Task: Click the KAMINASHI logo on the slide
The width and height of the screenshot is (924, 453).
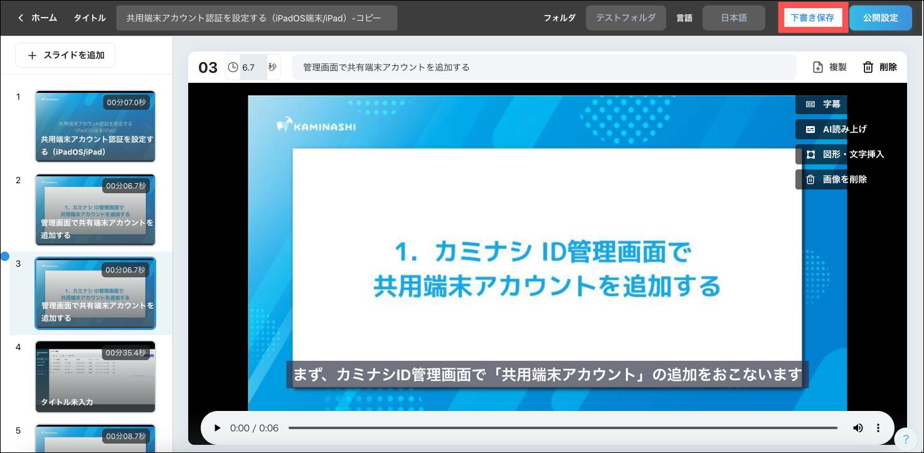Action: 316,125
